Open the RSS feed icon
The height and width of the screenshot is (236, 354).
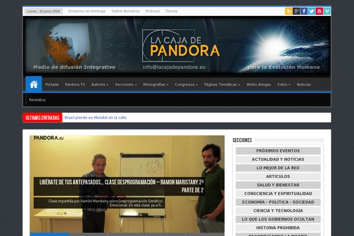289,11
